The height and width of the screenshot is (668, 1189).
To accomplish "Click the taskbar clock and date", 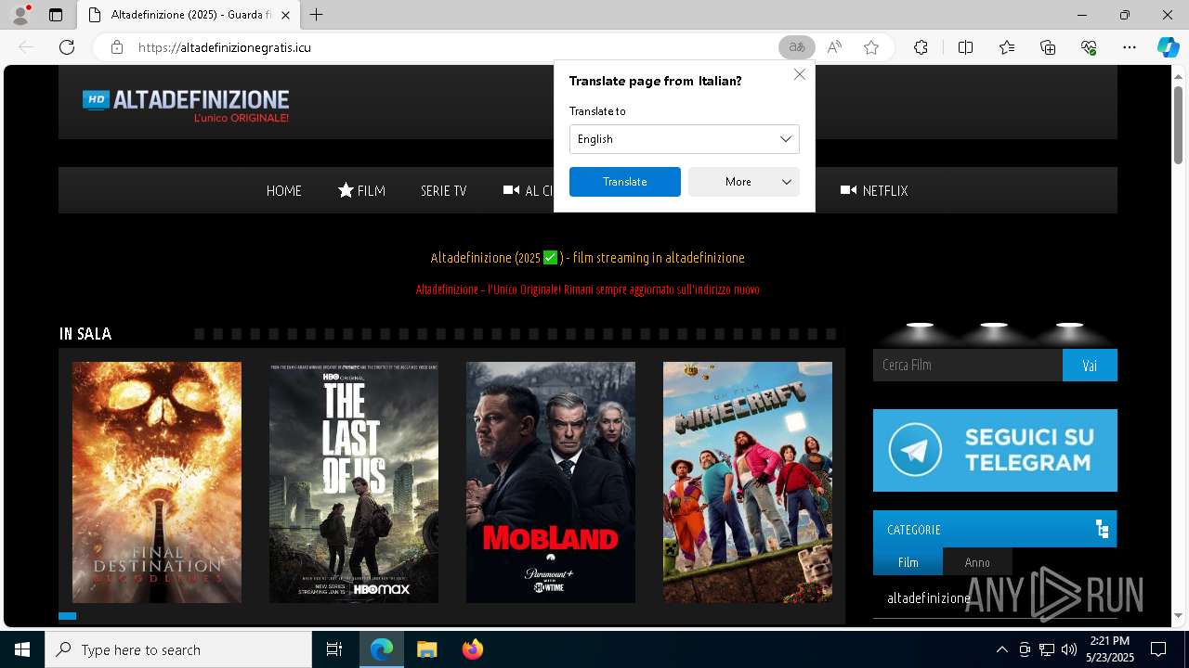I will click(1110, 649).
